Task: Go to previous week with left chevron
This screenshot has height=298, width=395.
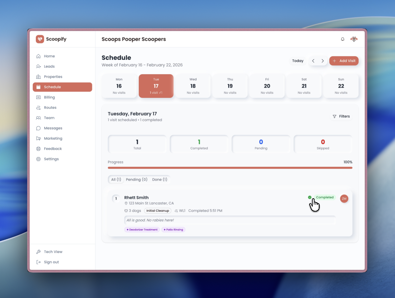Action: tap(313, 61)
